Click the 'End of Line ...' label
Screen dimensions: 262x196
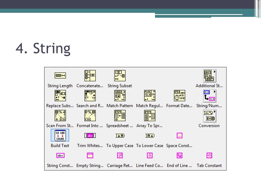[179, 166]
